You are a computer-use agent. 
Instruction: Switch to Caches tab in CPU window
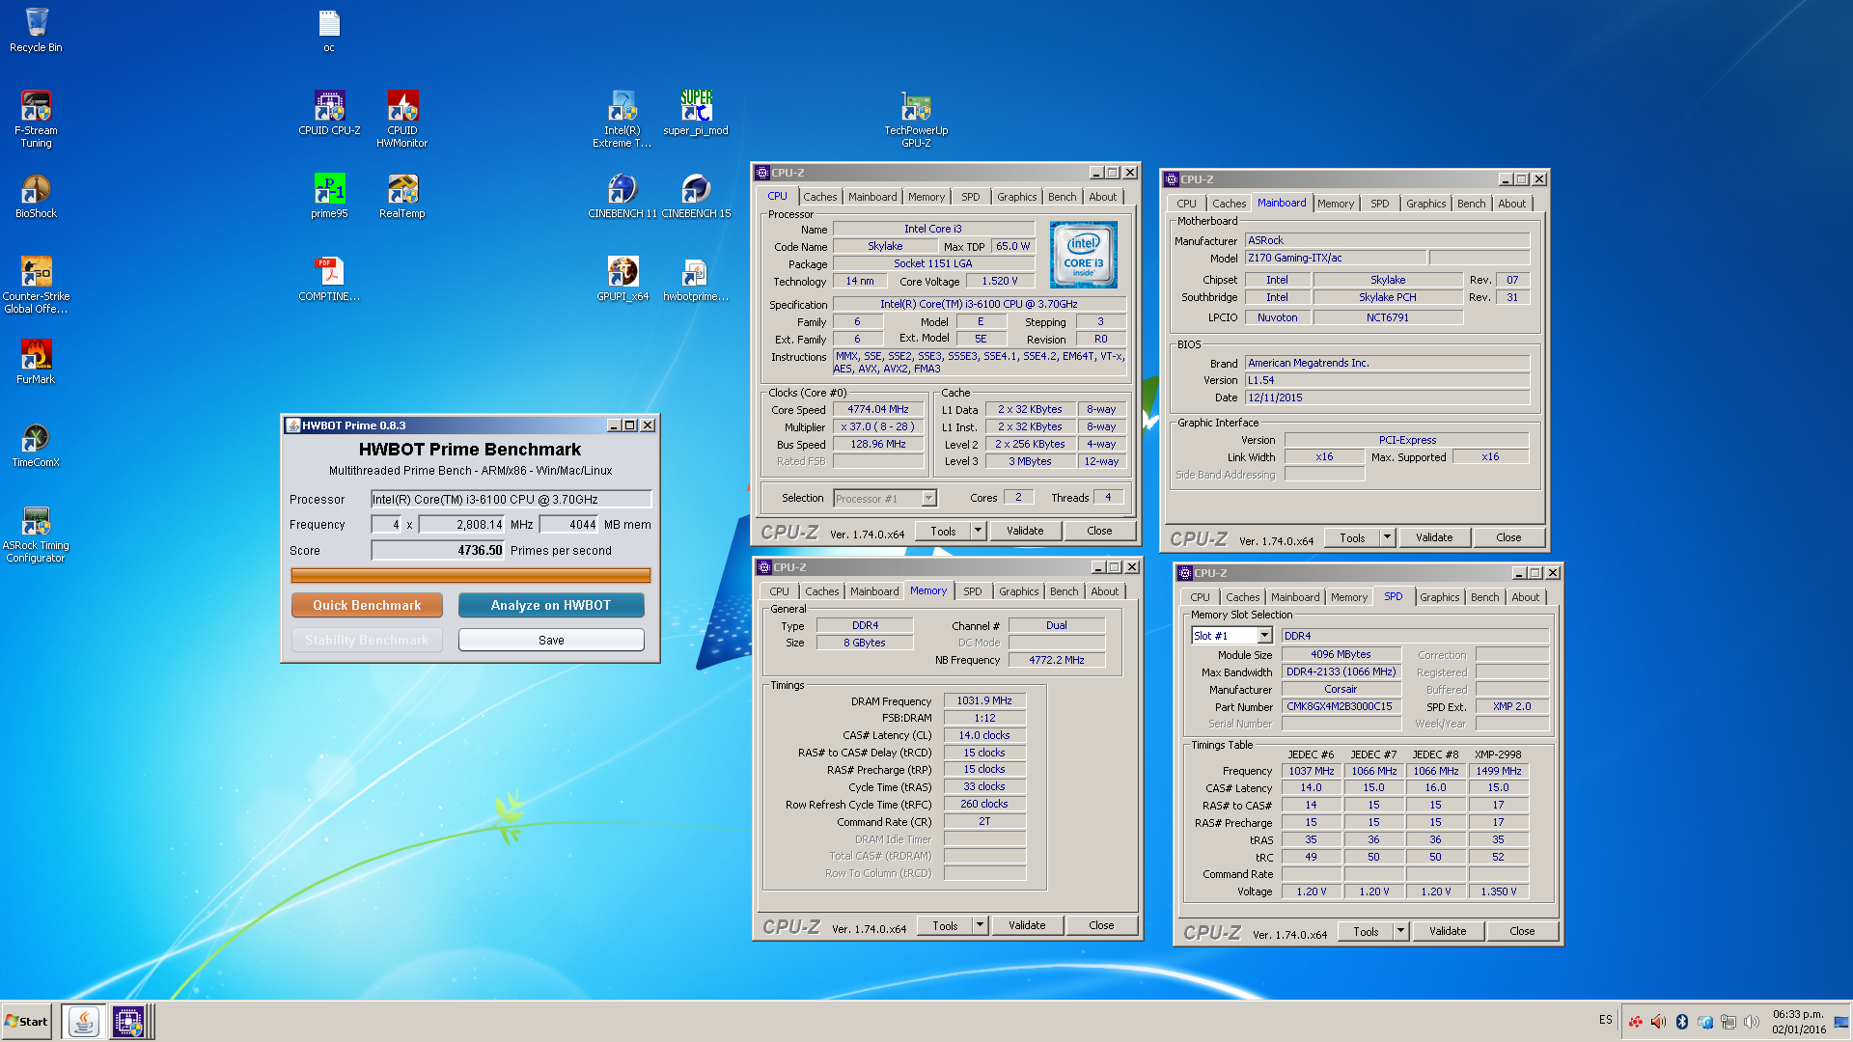click(x=820, y=197)
